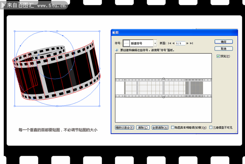The image size is (245, 164).
Task: Go to the first surface arrow
Action: pos(169,43)
